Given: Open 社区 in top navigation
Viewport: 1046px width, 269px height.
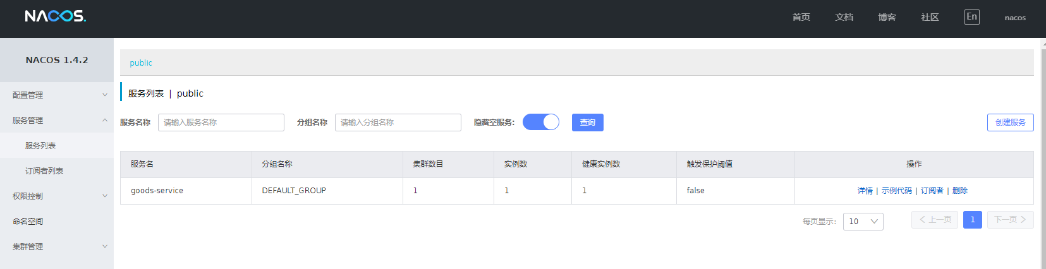Looking at the screenshot, I should pyautogui.click(x=930, y=17).
